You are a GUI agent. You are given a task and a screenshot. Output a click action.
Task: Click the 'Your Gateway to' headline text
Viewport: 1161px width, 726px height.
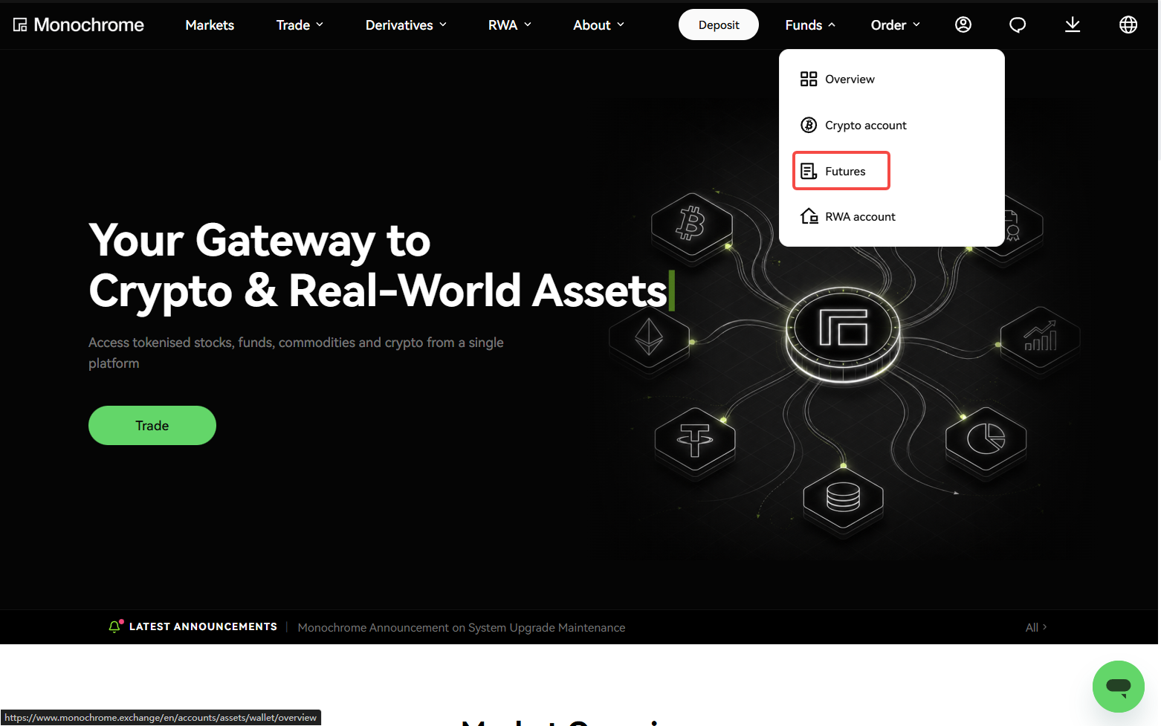pos(259,241)
